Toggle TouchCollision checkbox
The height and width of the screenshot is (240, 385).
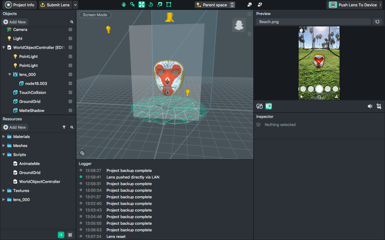pos(70,92)
